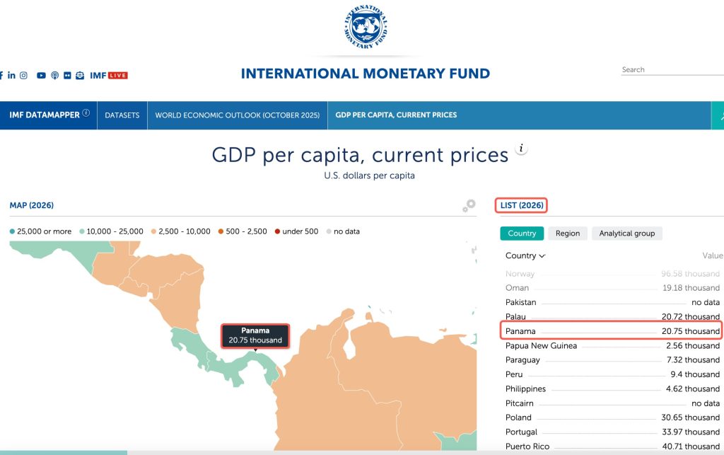Open the IMF Live link
Image resolution: width=724 pixels, height=455 pixels.
tap(109, 75)
